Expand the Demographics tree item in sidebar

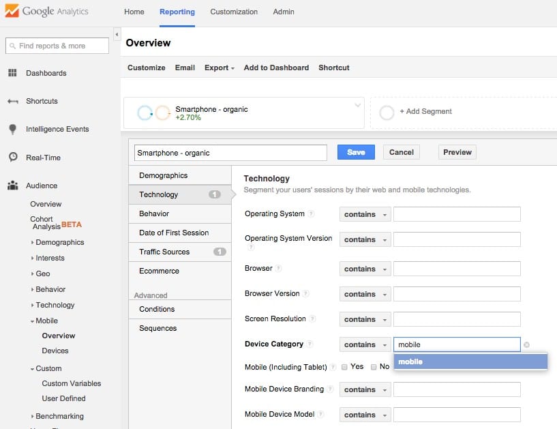[32, 242]
